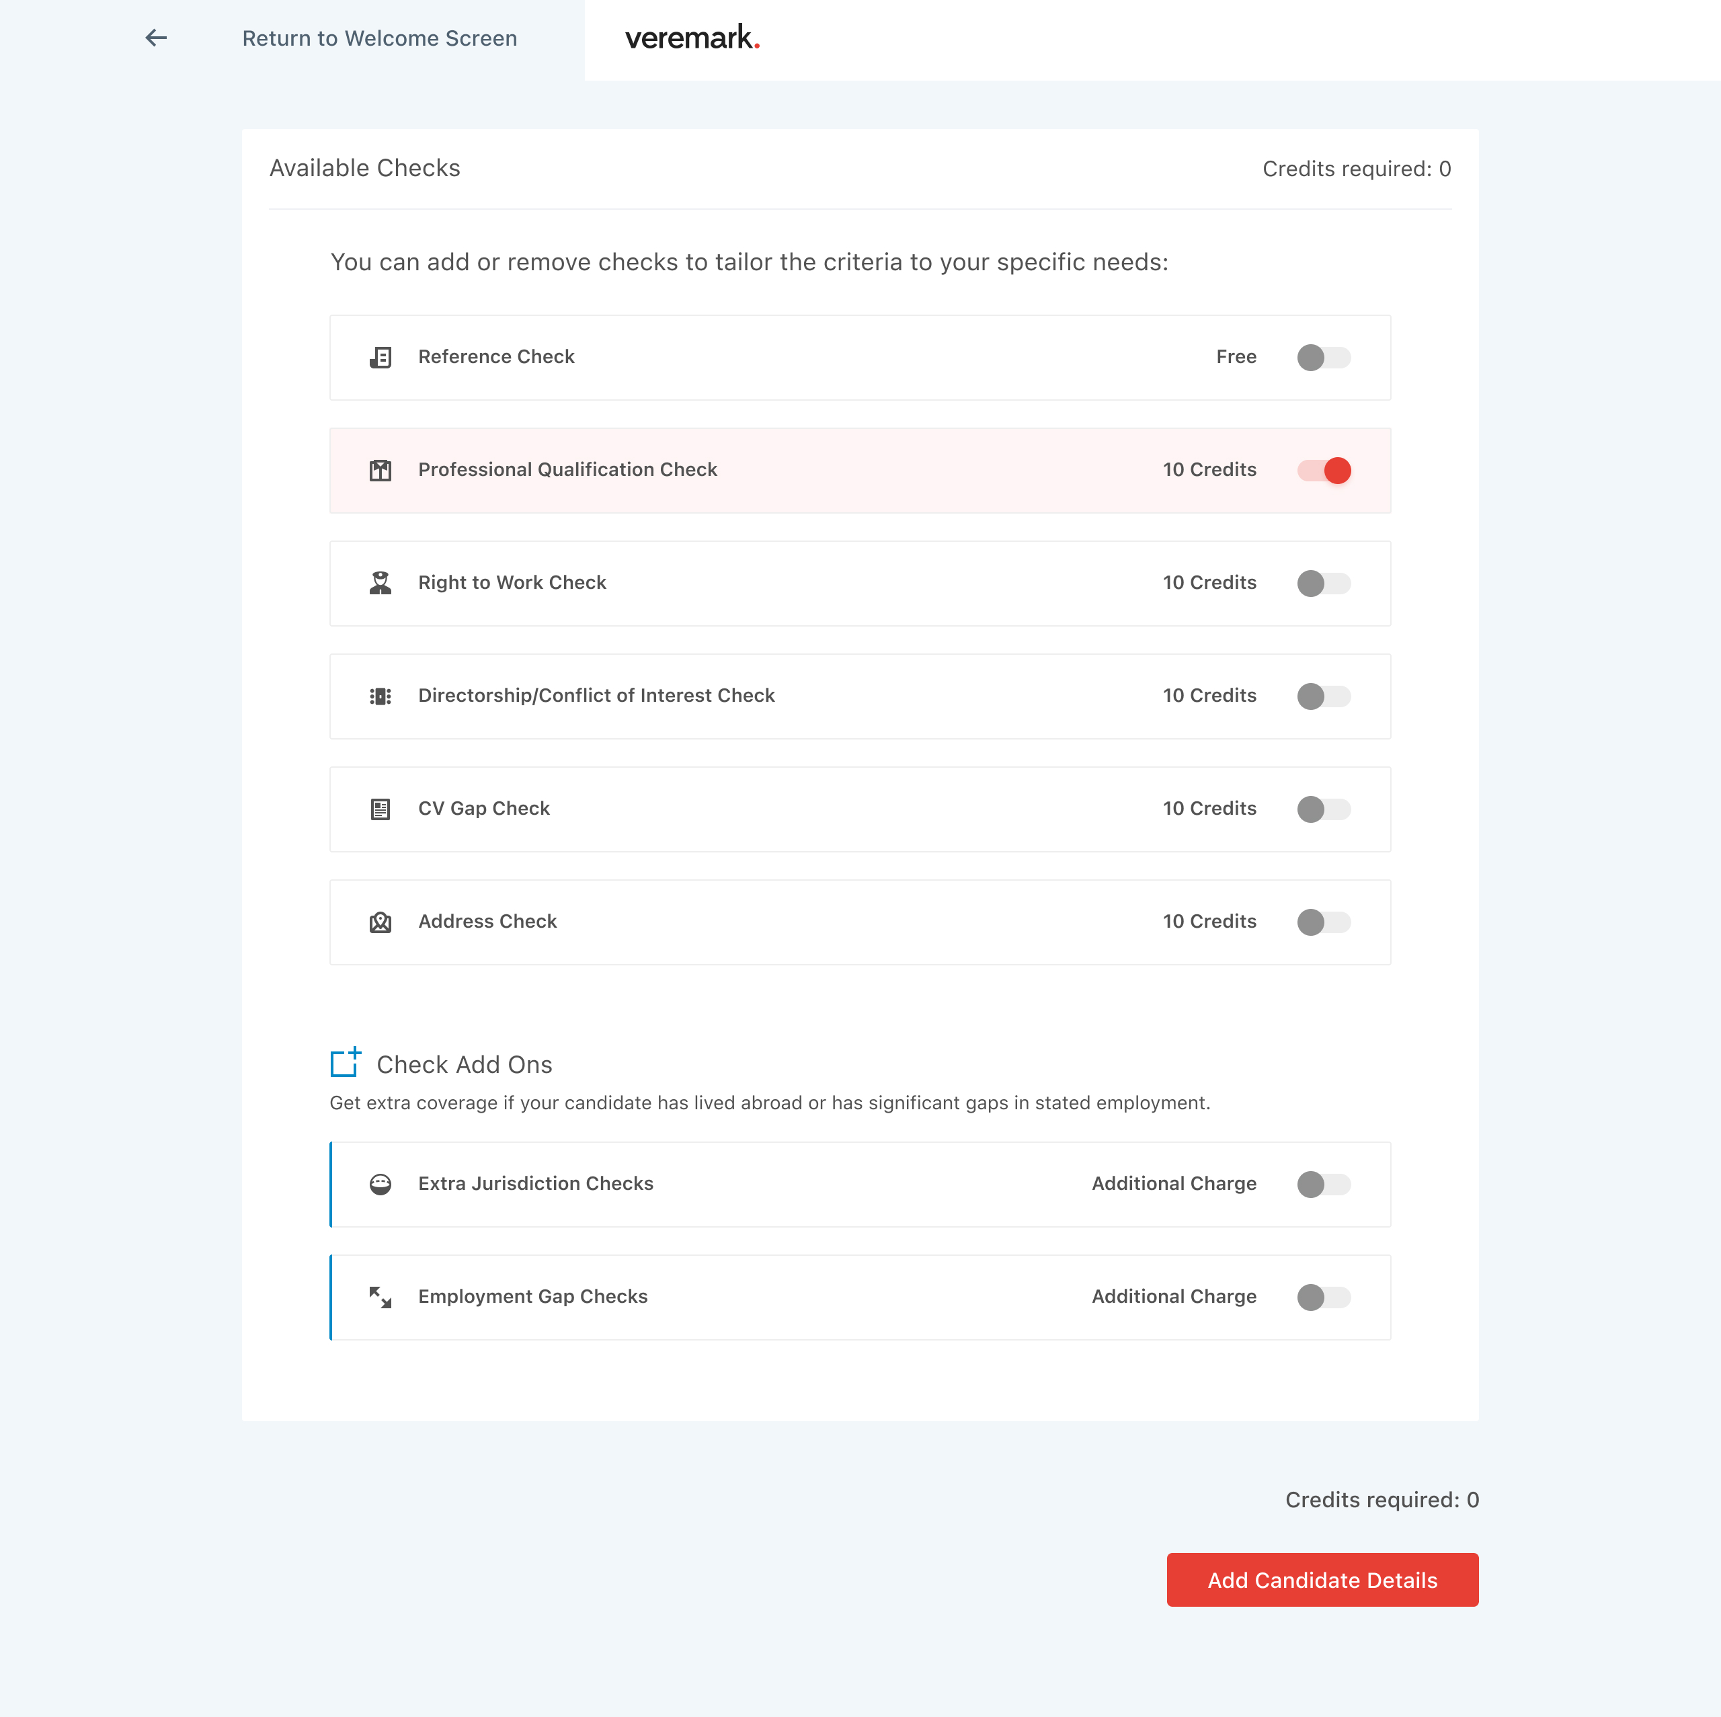1721x1717 pixels.
Task: Click the Professional Qualification Check icon
Action: [381, 471]
